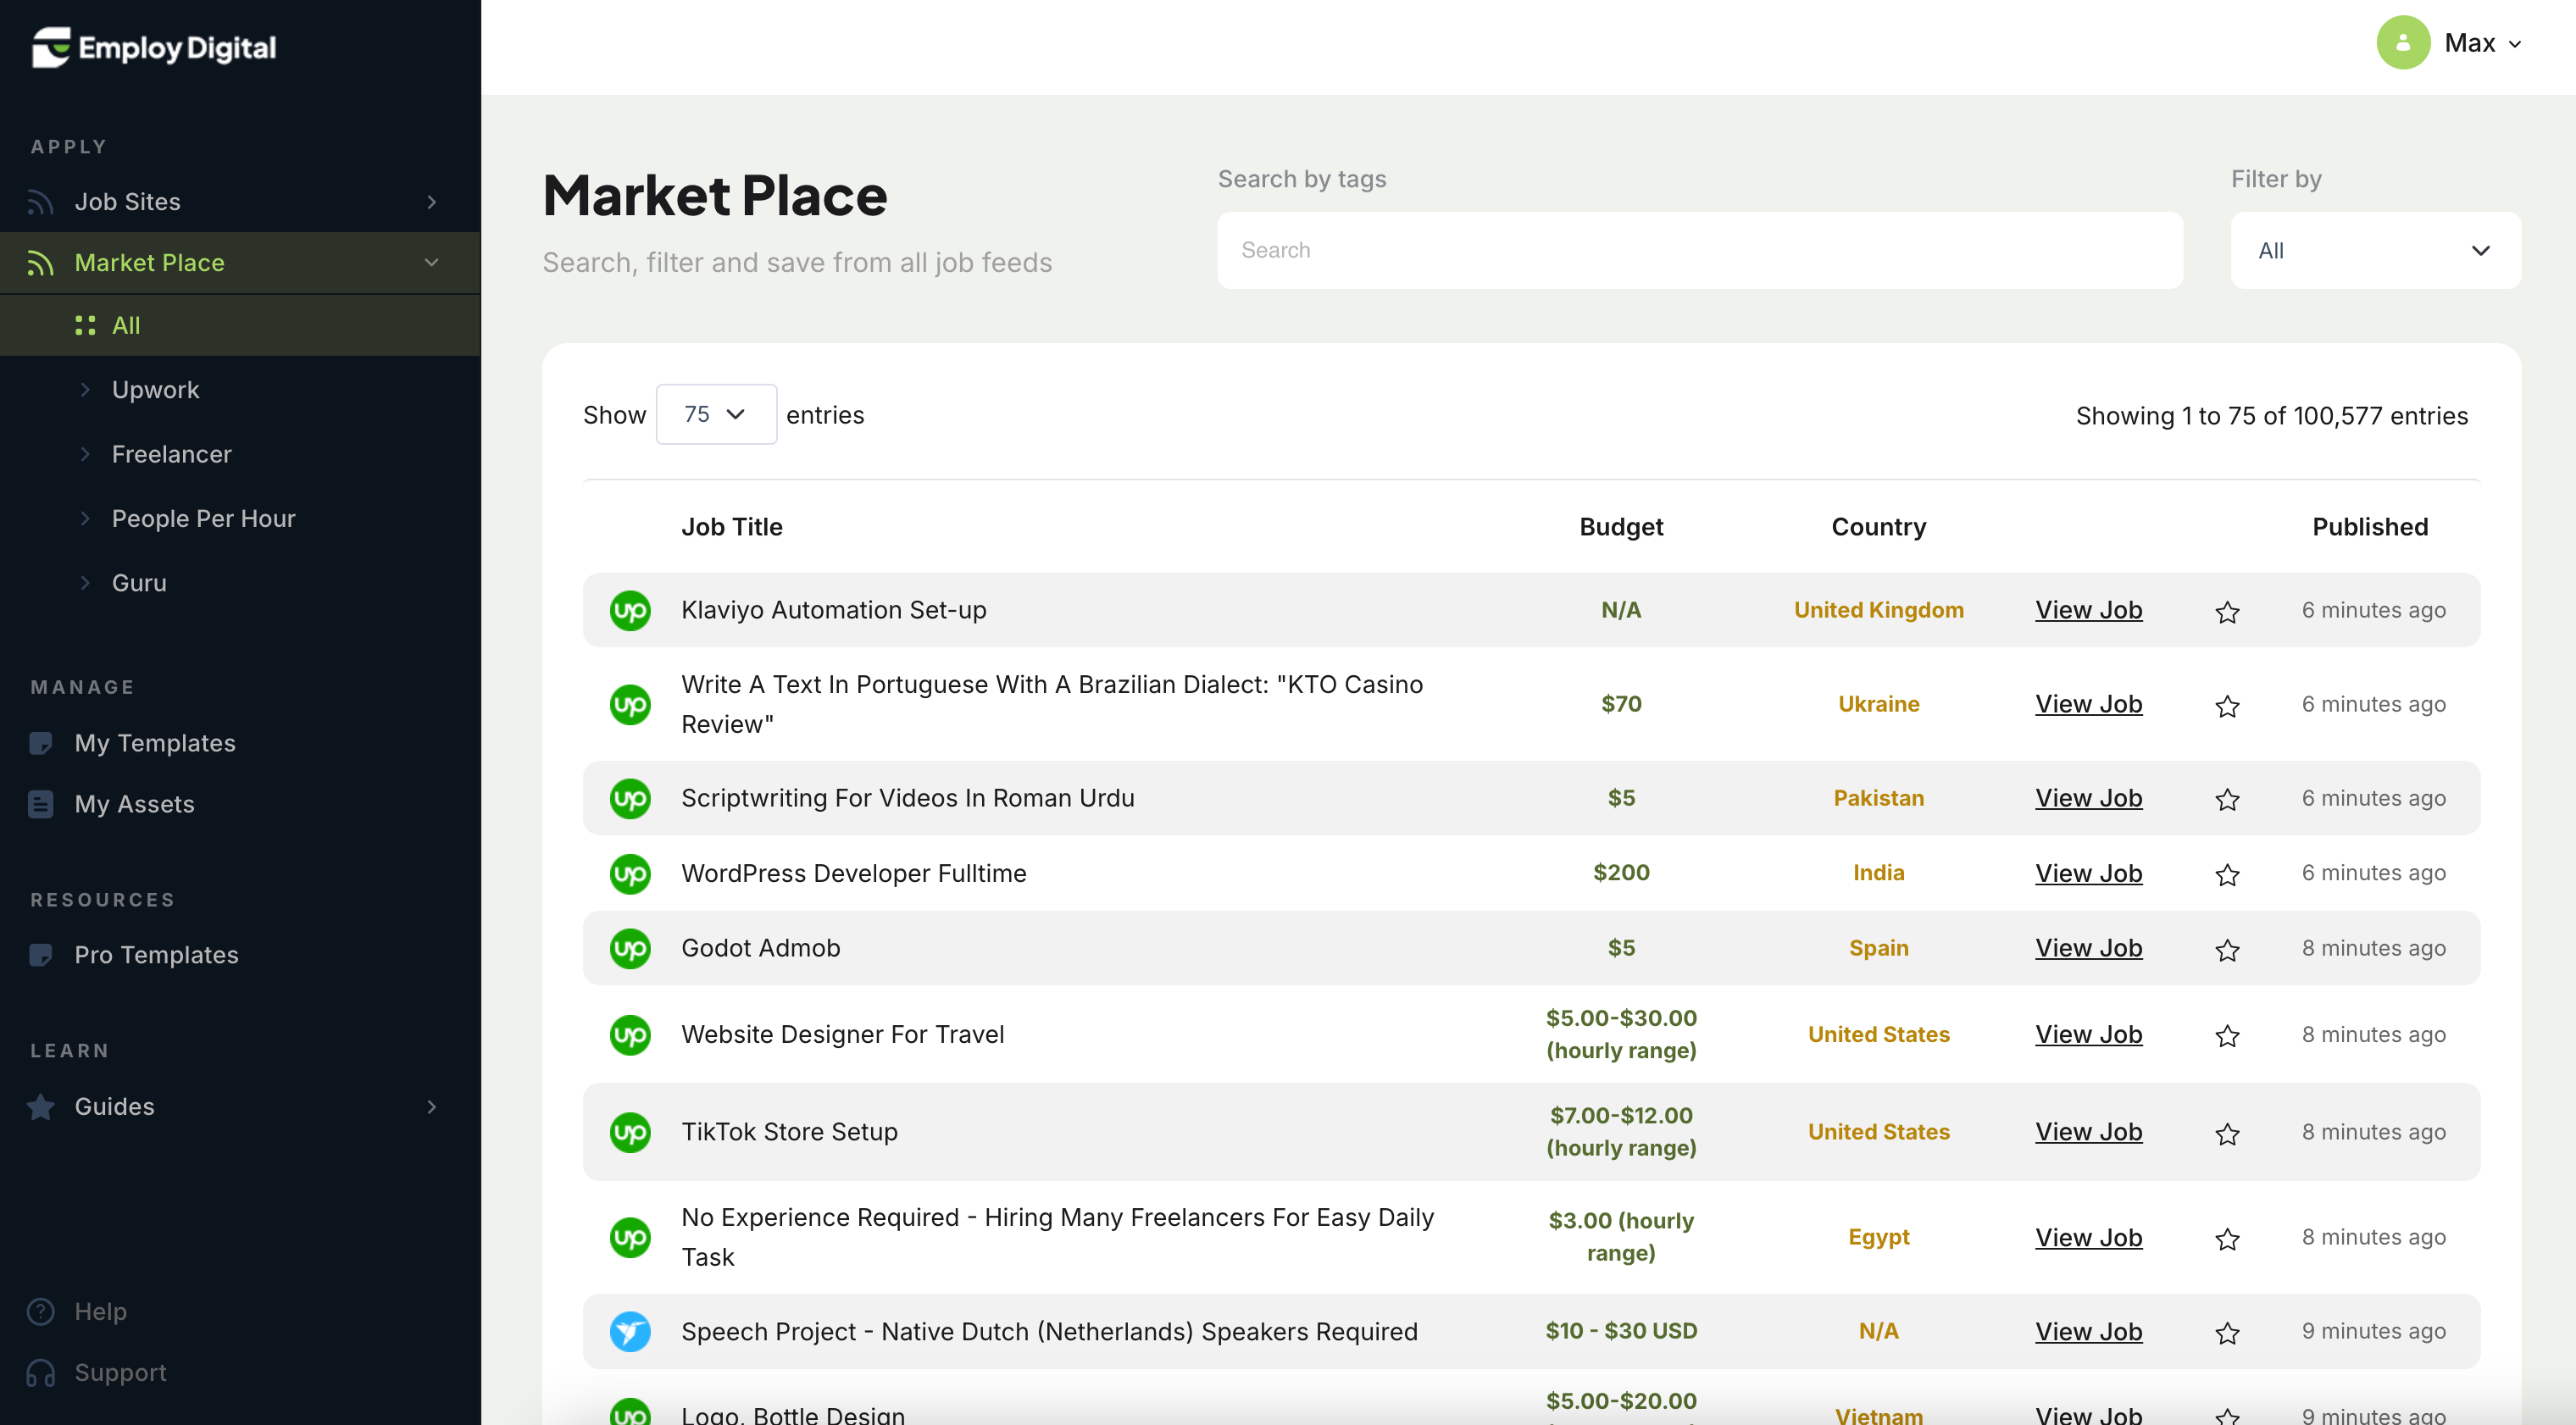This screenshot has height=1425, width=2576.
Task: Open the Filter by All dropdown
Action: [2375, 250]
